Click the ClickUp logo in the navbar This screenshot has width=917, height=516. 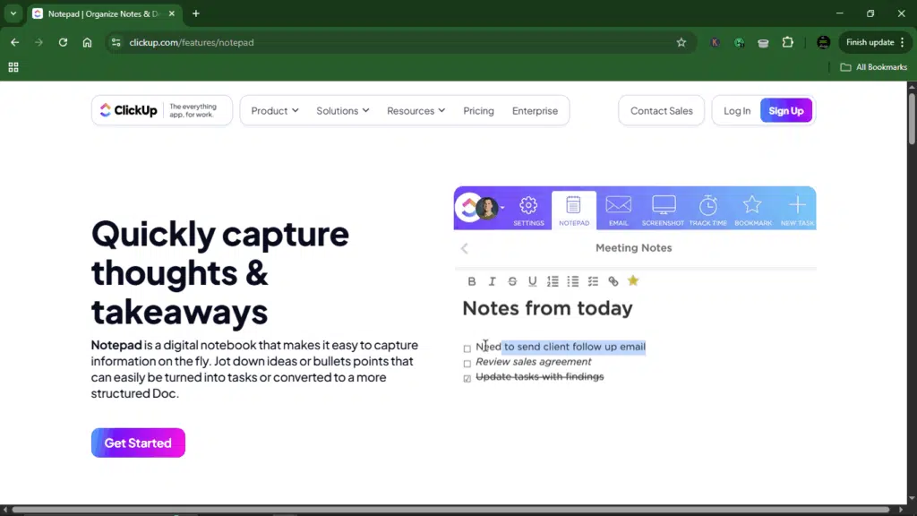tap(128, 110)
